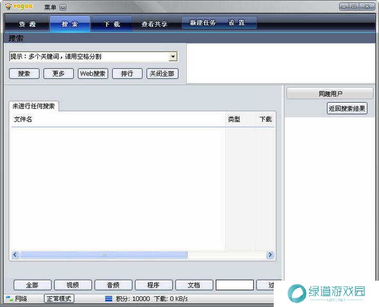Open the 菜单 dropdown arrow

pos(63,7)
